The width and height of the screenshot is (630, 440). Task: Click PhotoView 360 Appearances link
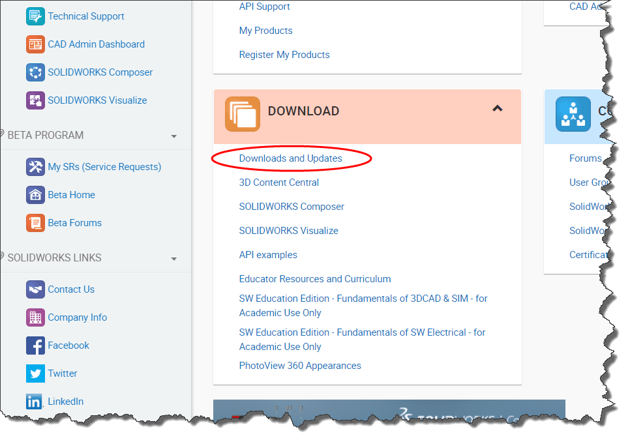(x=300, y=366)
